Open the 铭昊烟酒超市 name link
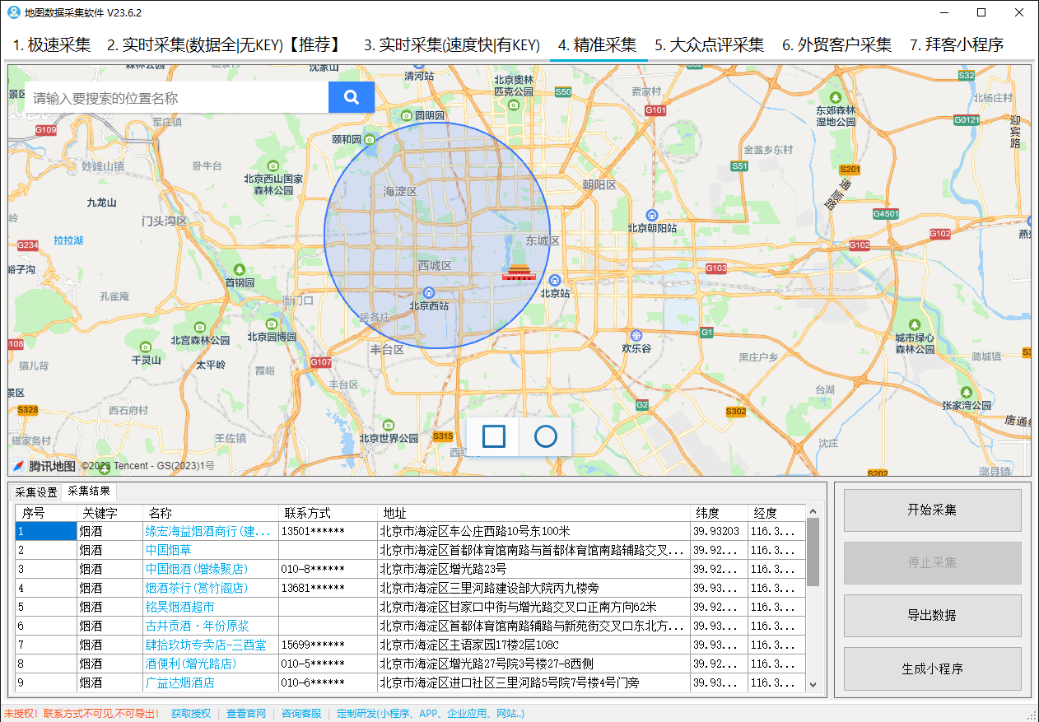This screenshot has width=1039, height=722. (x=179, y=607)
